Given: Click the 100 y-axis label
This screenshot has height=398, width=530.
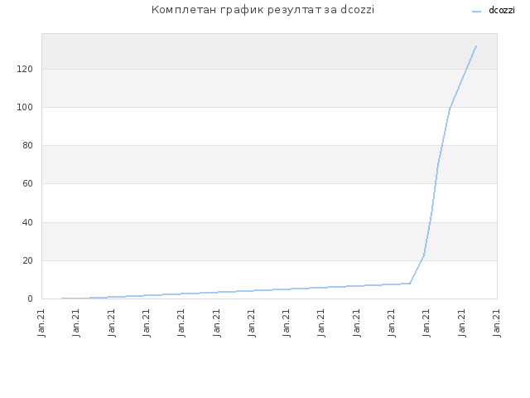Looking at the screenshot, I should (25, 107).
